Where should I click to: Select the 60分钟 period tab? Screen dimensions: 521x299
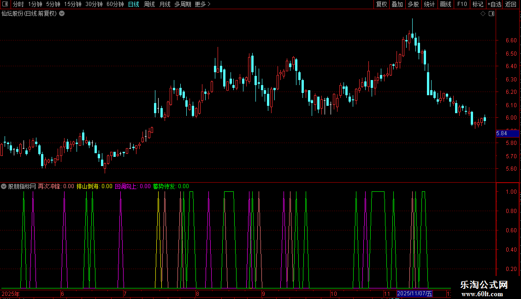(115, 4)
